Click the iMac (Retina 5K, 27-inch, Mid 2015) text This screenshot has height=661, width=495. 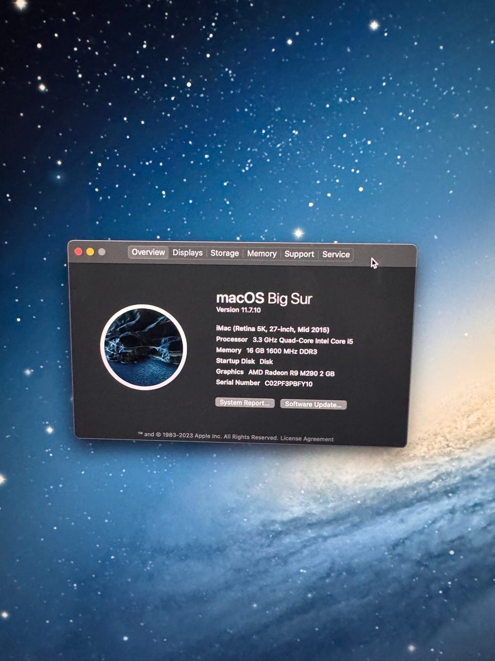pos(272,329)
